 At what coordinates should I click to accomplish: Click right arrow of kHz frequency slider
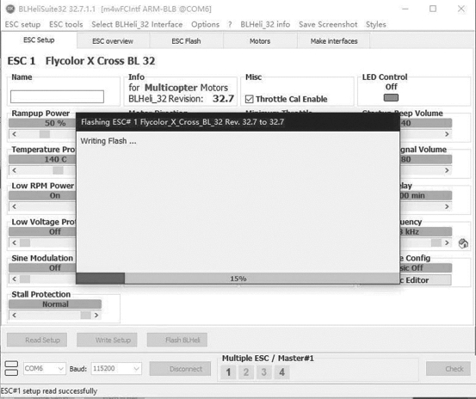click(x=447, y=242)
